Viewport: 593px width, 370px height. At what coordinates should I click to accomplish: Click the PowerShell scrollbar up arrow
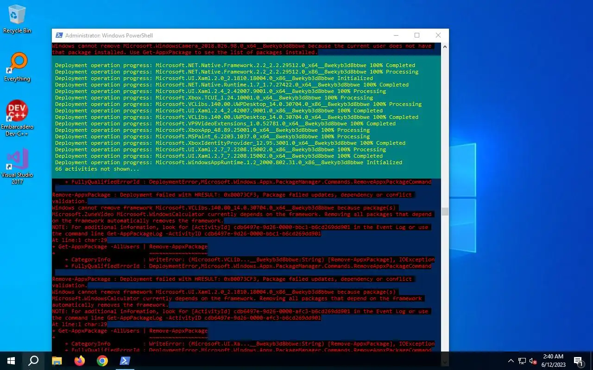445,46
